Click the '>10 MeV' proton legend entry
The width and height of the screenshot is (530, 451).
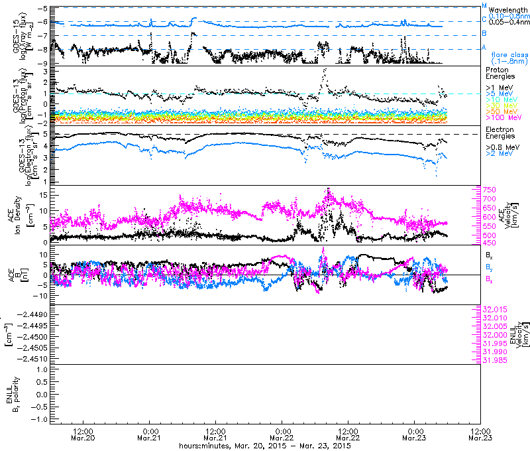502,99
